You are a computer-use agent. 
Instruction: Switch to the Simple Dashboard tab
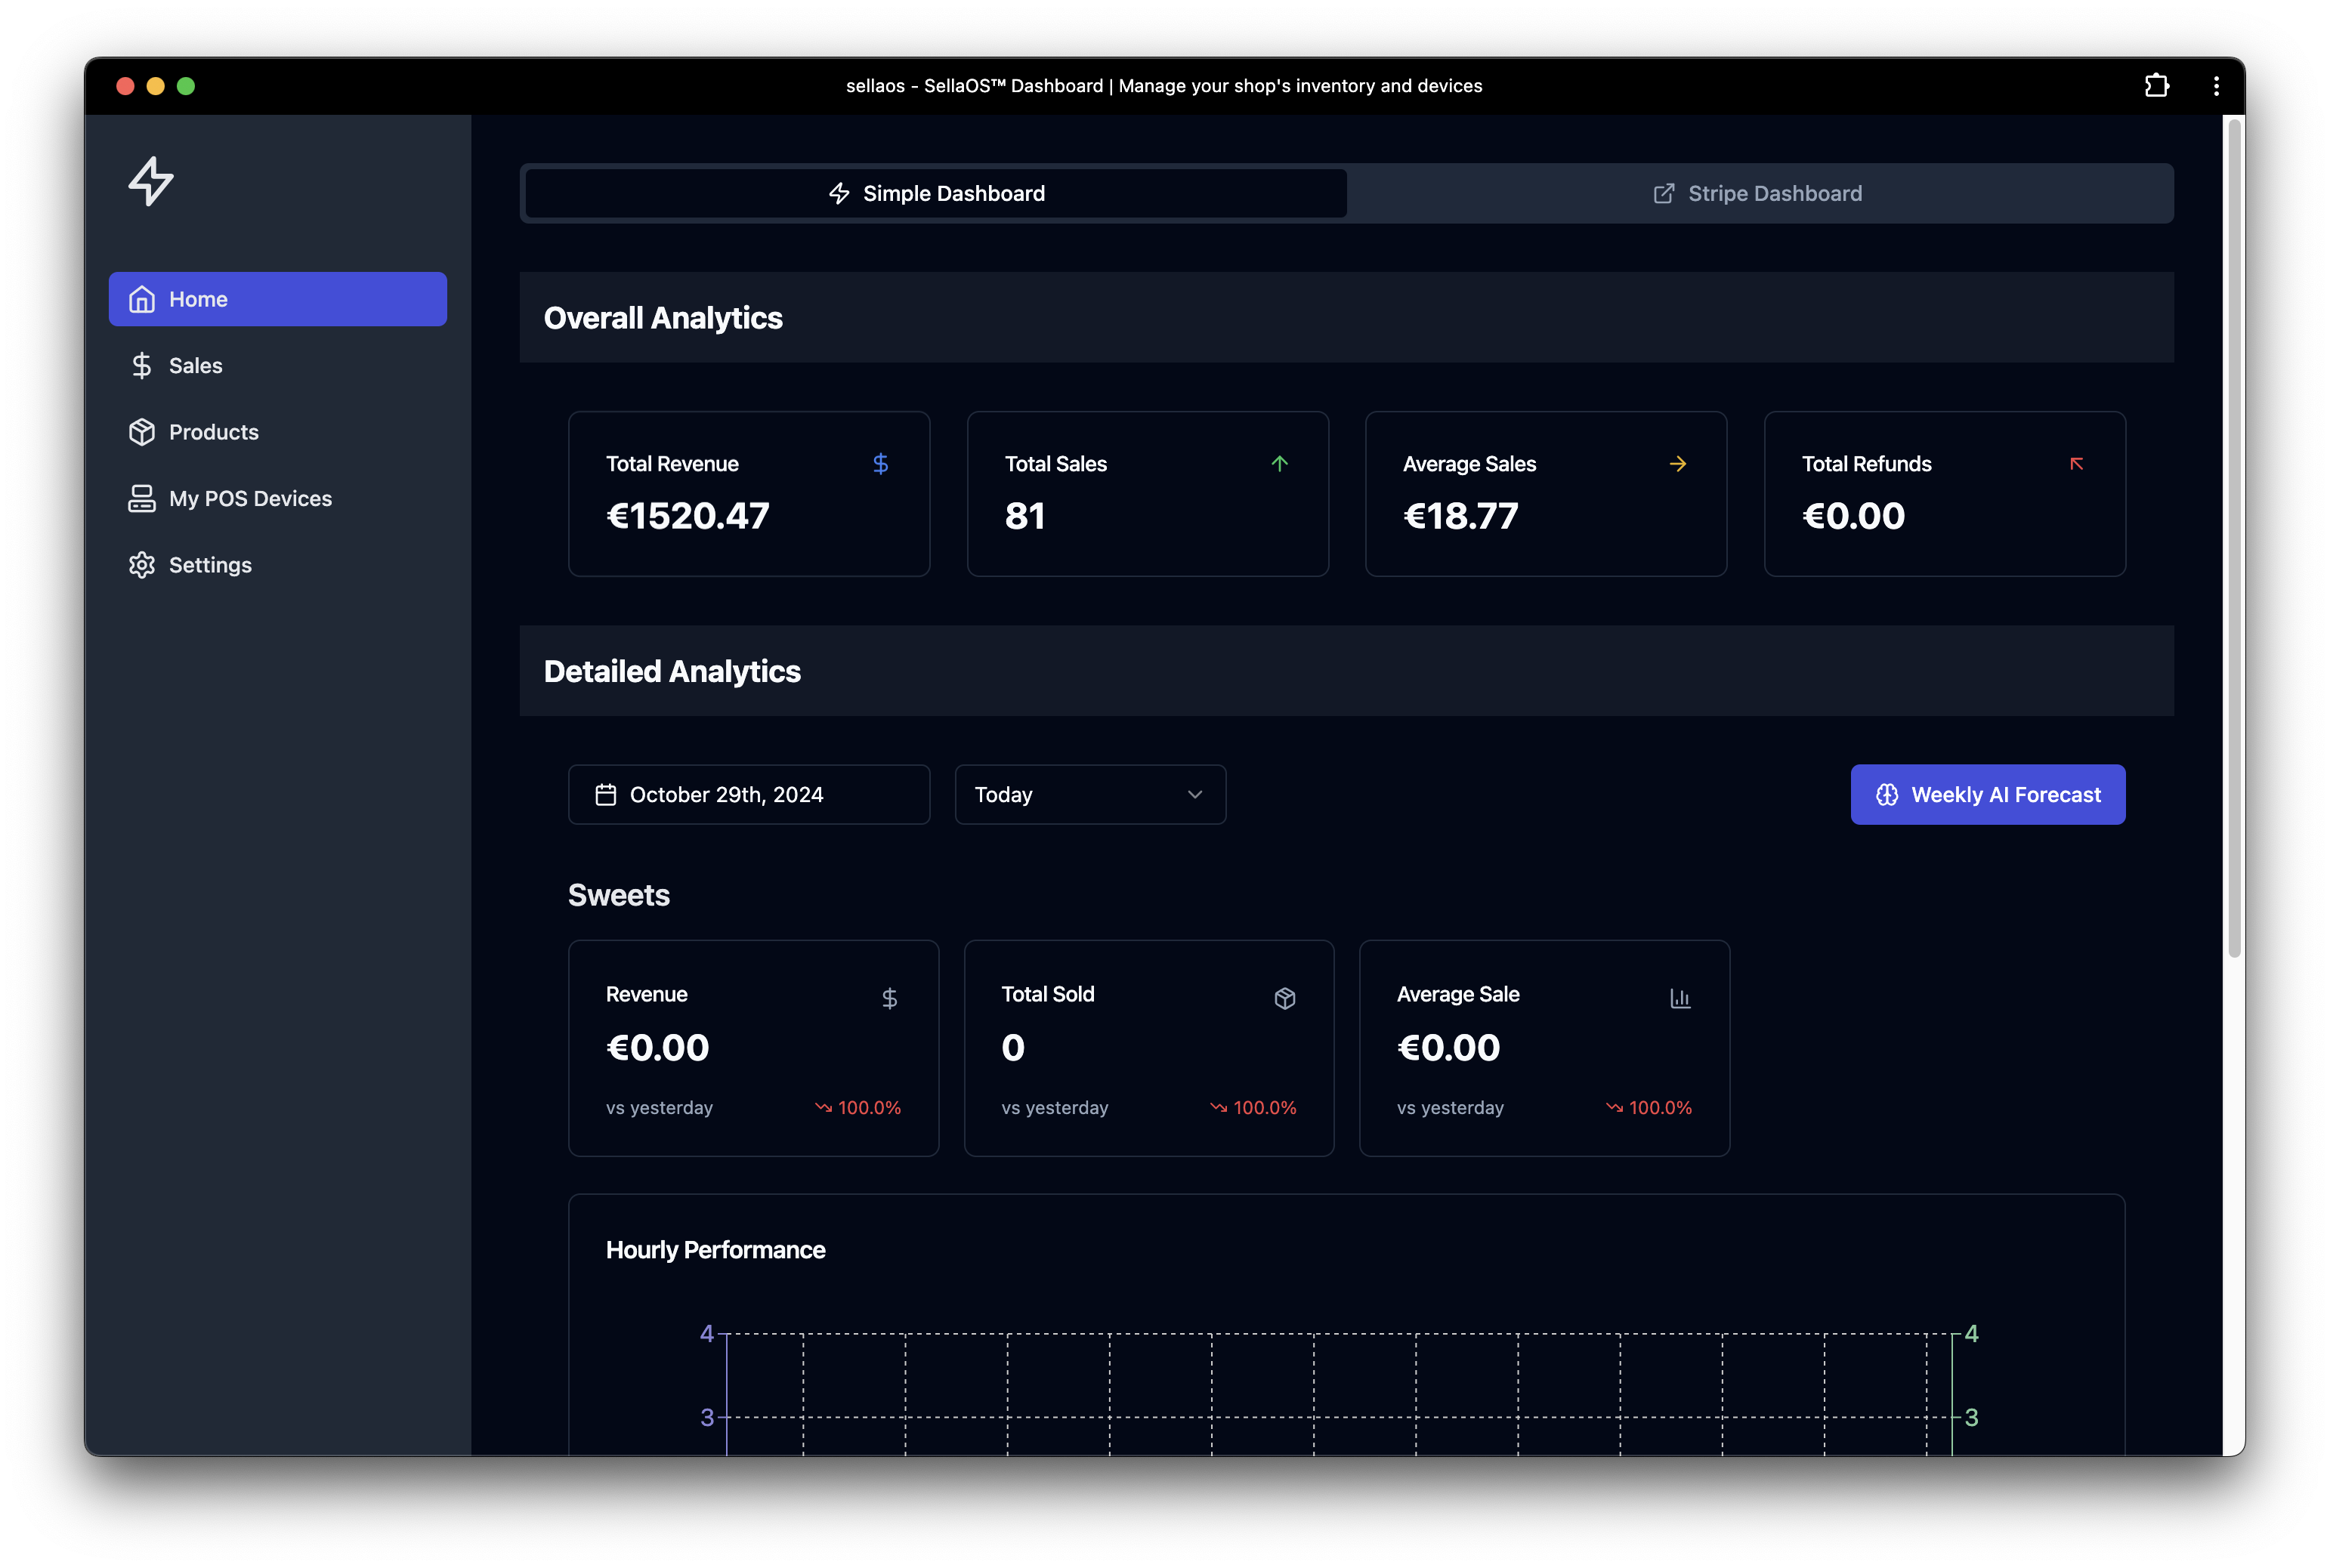click(x=936, y=193)
